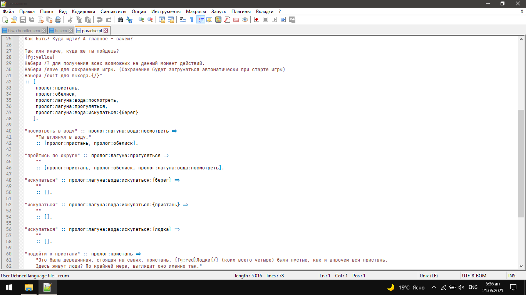Toggle the Document Map panel icon
This screenshot has width=526, height=295.
pos(218,20)
